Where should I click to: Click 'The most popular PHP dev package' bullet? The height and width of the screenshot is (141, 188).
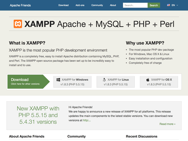[151, 50]
